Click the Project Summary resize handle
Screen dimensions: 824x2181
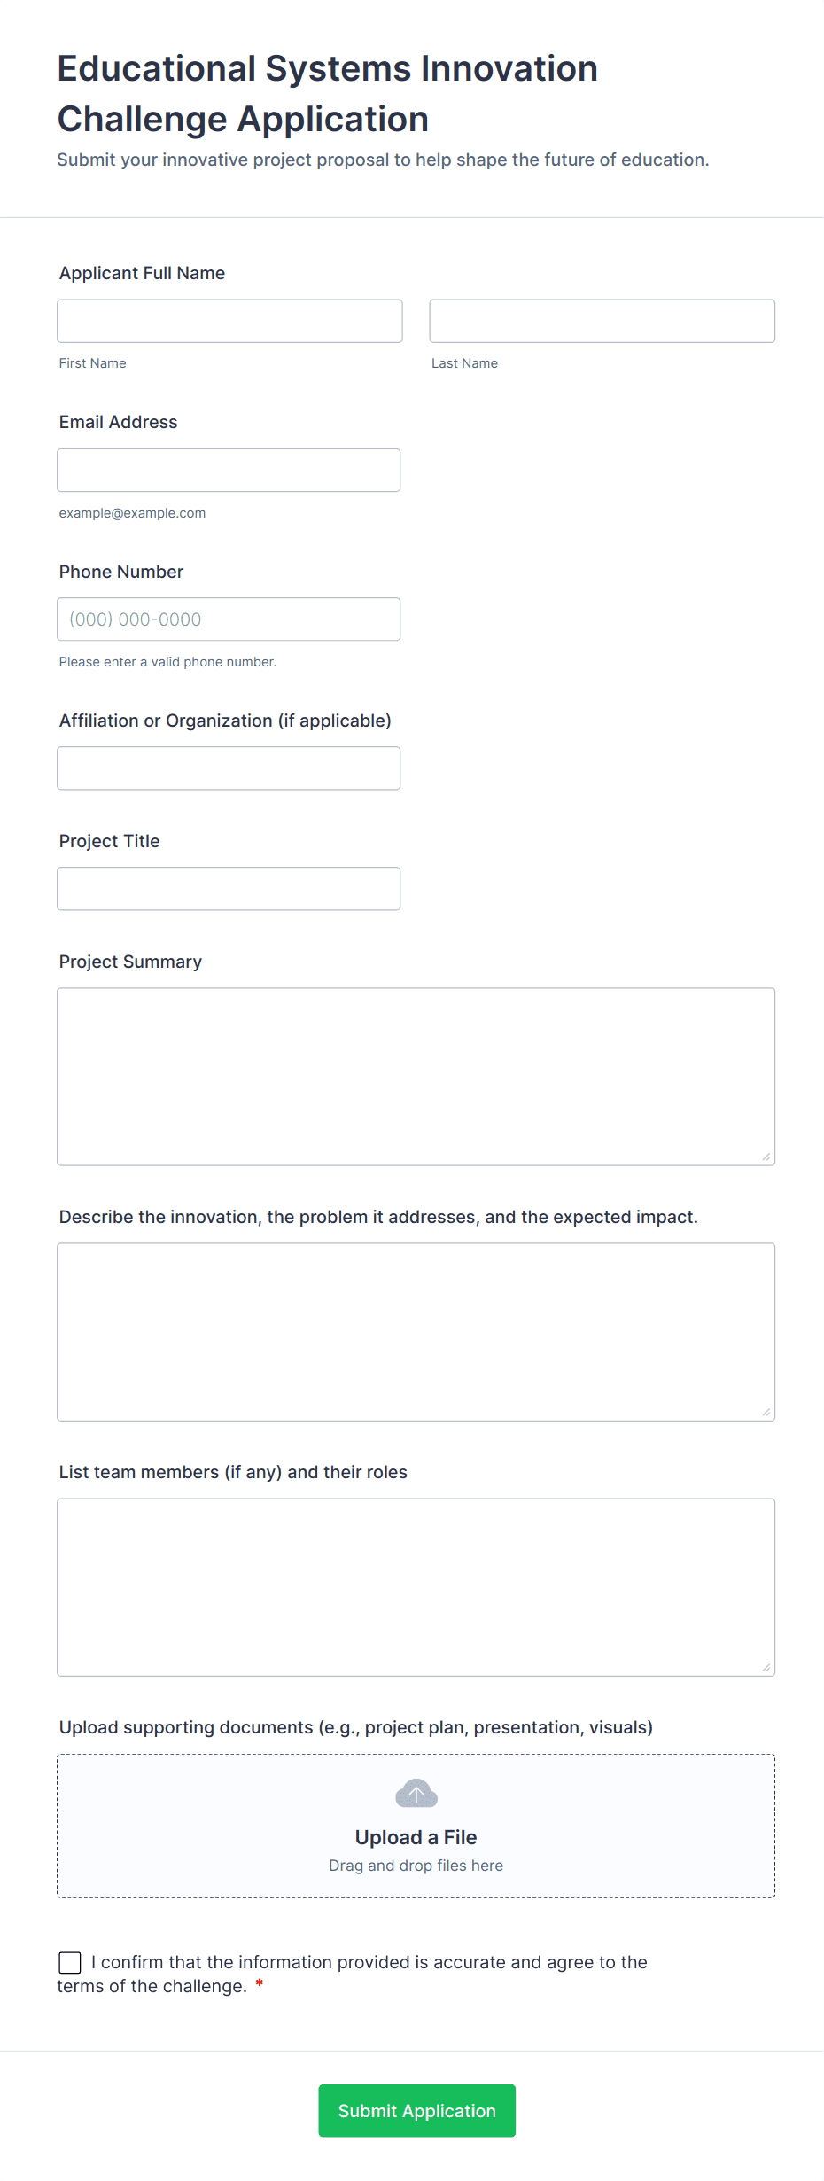click(x=766, y=1157)
